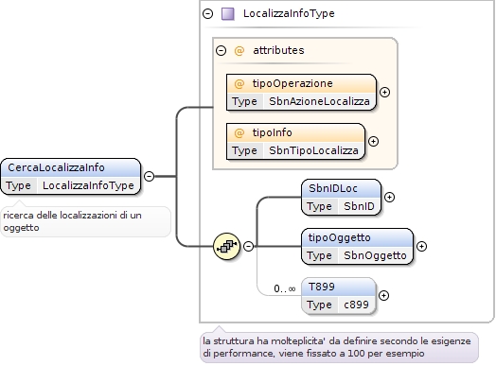Click the SbnAzioneLocalizza type value
The width and height of the screenshot is (496, 366).
click(x=319, y=101)
